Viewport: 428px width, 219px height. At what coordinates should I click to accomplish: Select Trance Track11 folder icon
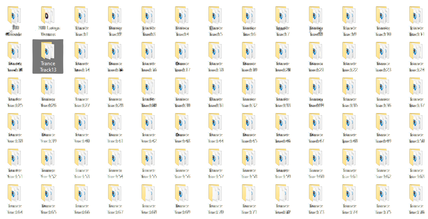416,15
